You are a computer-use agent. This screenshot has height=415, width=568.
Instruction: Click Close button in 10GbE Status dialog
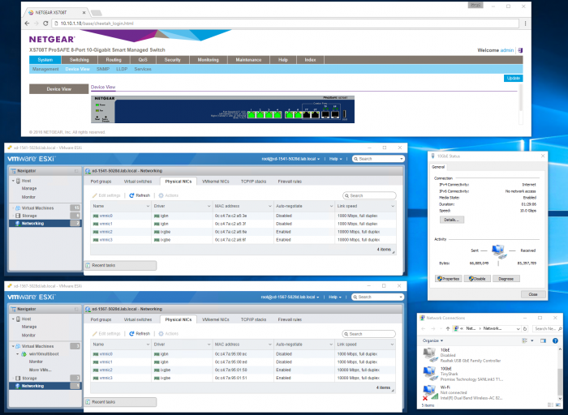pos(533,294)
